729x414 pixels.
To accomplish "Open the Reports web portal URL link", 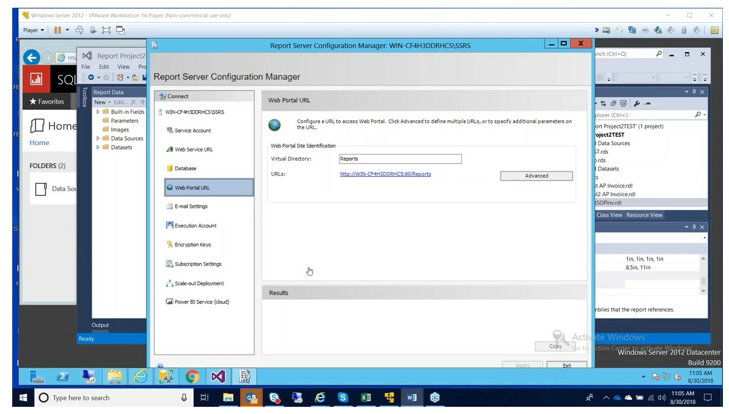I will [x=384, y=173].
